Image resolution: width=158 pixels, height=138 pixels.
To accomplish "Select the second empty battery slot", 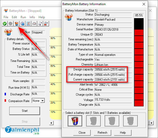I will pos(94,121).
